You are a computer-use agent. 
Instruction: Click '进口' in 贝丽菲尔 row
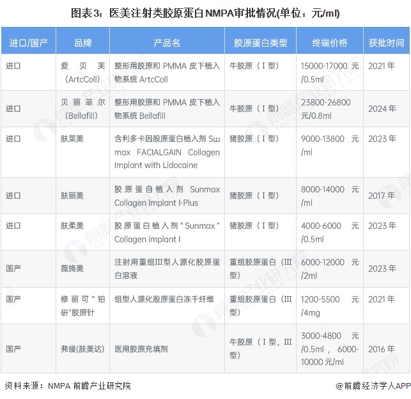pos(13,109)
